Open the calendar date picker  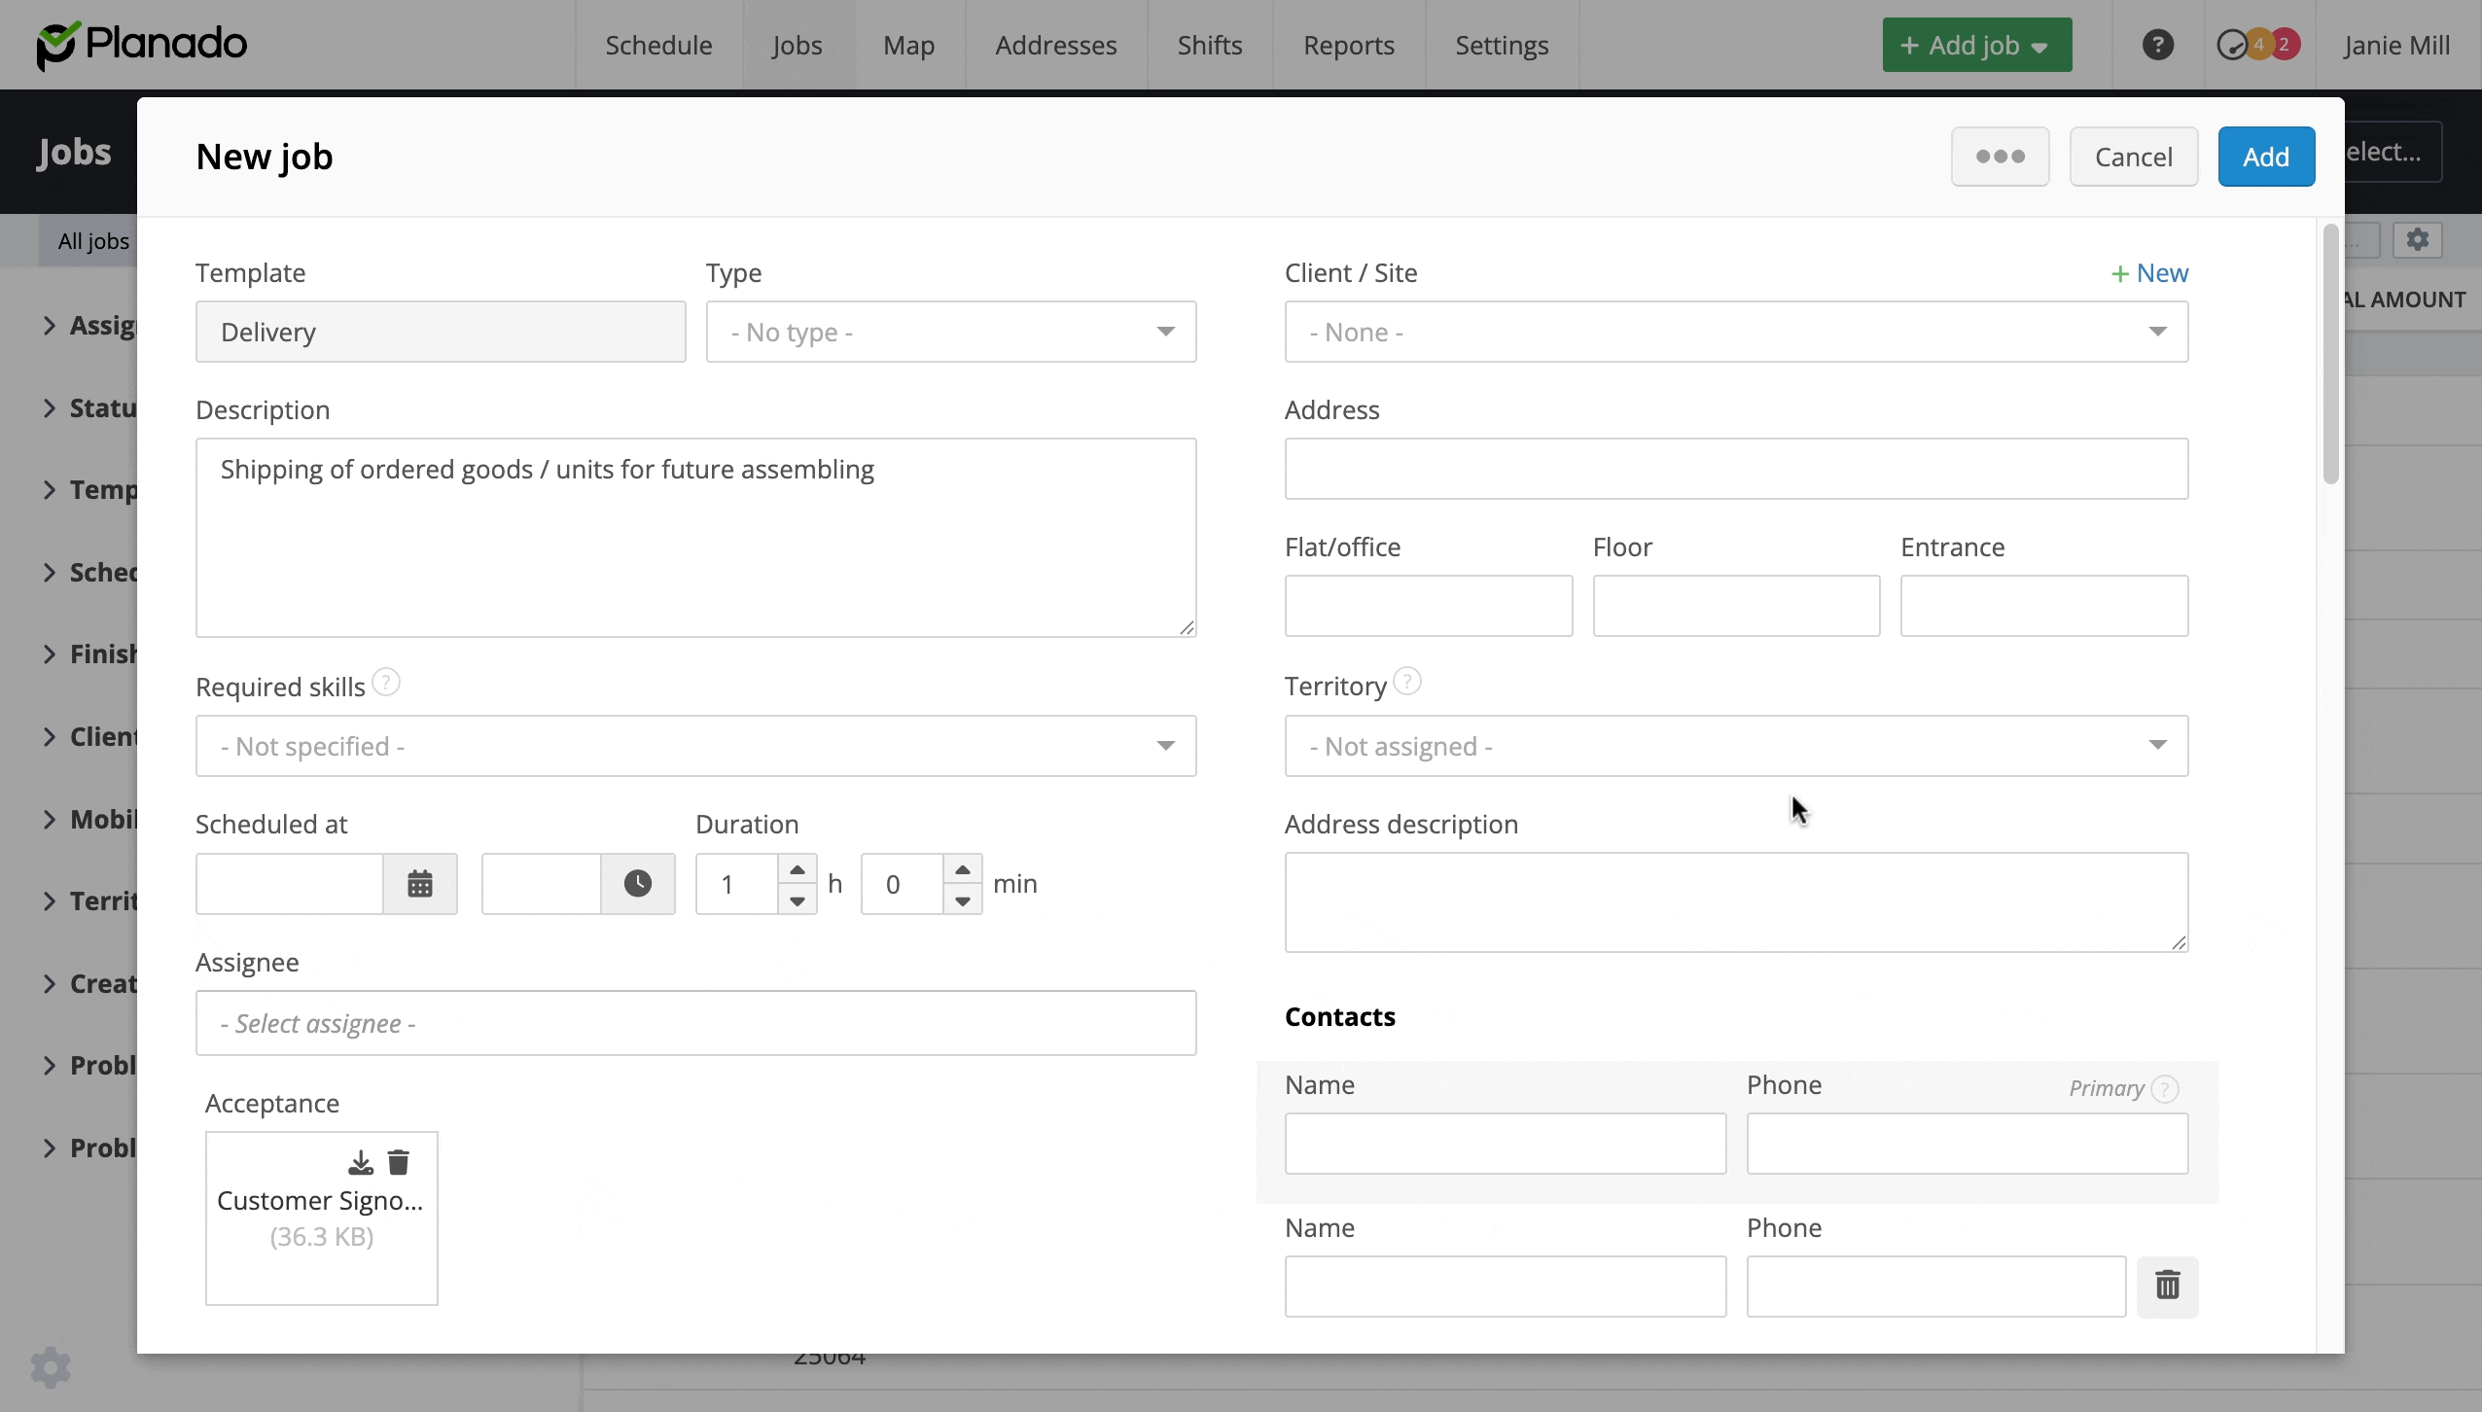419,884
